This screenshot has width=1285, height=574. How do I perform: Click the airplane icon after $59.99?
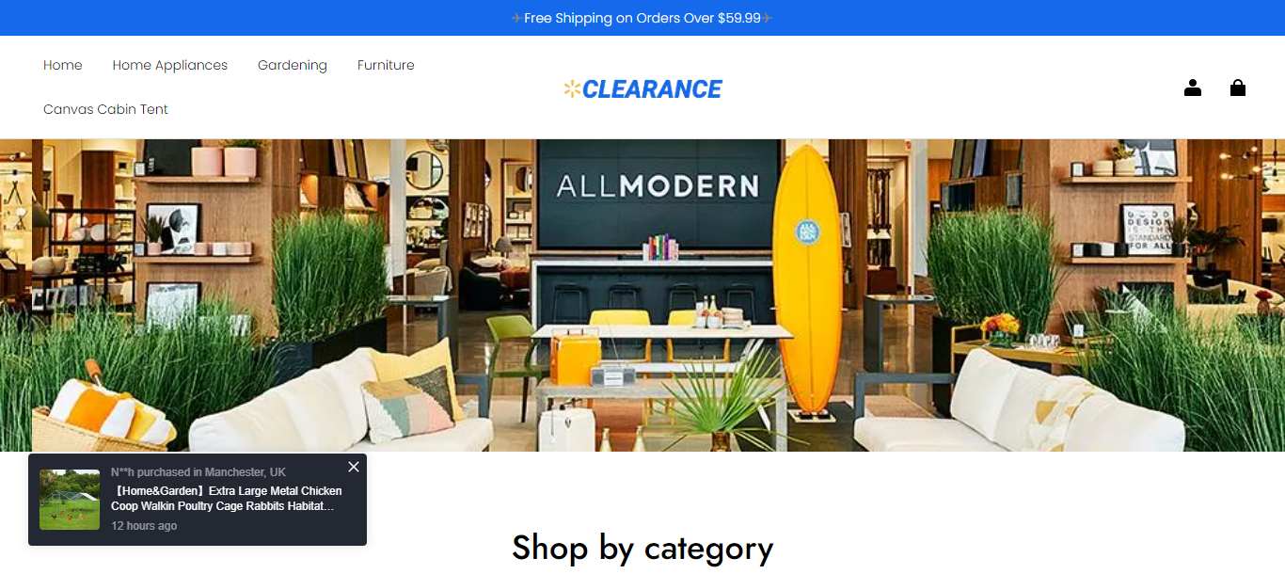point(768,18)
